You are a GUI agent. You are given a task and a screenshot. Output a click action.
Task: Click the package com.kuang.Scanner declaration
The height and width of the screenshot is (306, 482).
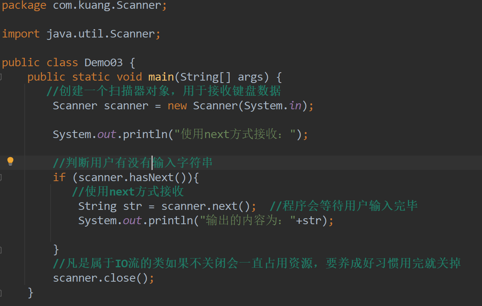(x=85, y=6)
